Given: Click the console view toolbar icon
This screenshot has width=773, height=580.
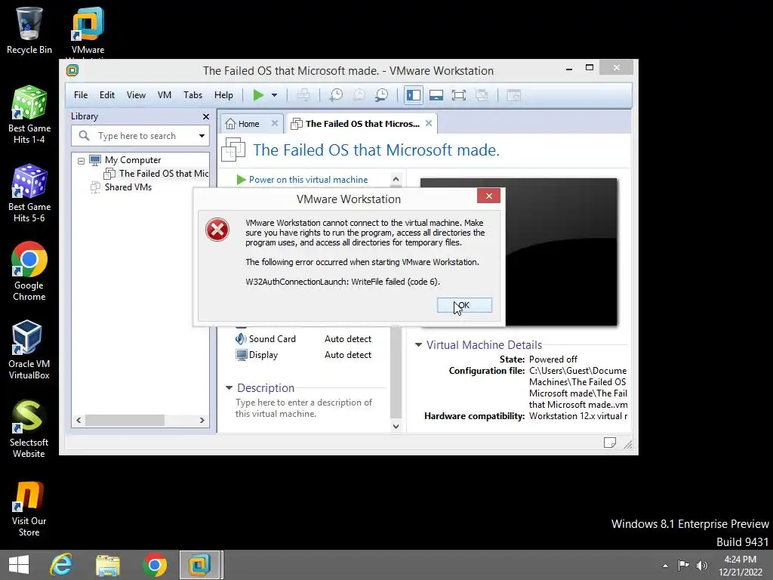Looking at the screenshot, I should pyautogui.click(x=513, y=95).
